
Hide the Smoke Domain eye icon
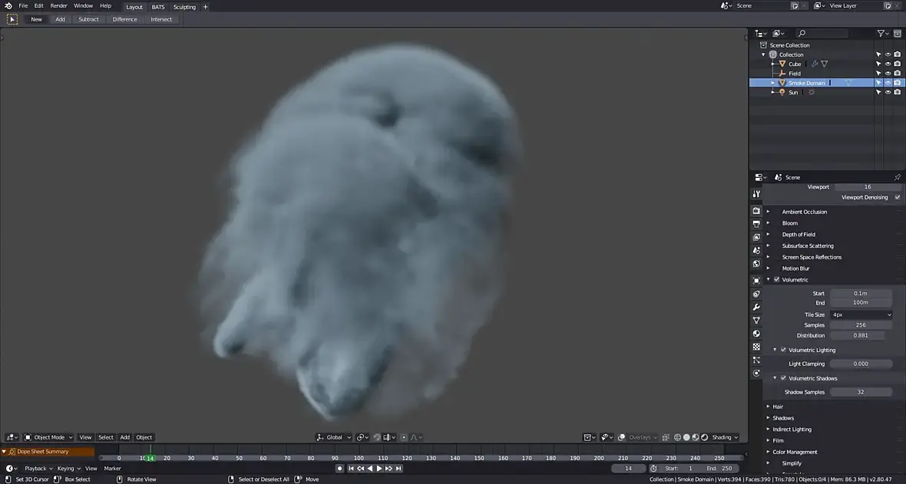pos(888,83)
